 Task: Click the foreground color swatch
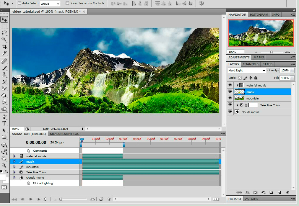(3, 177)
